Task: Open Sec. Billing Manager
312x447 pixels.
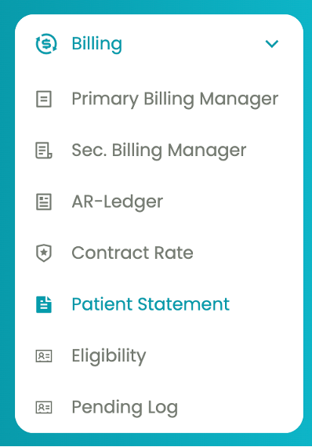Action: pyautogui.click(x=159, y=151)
